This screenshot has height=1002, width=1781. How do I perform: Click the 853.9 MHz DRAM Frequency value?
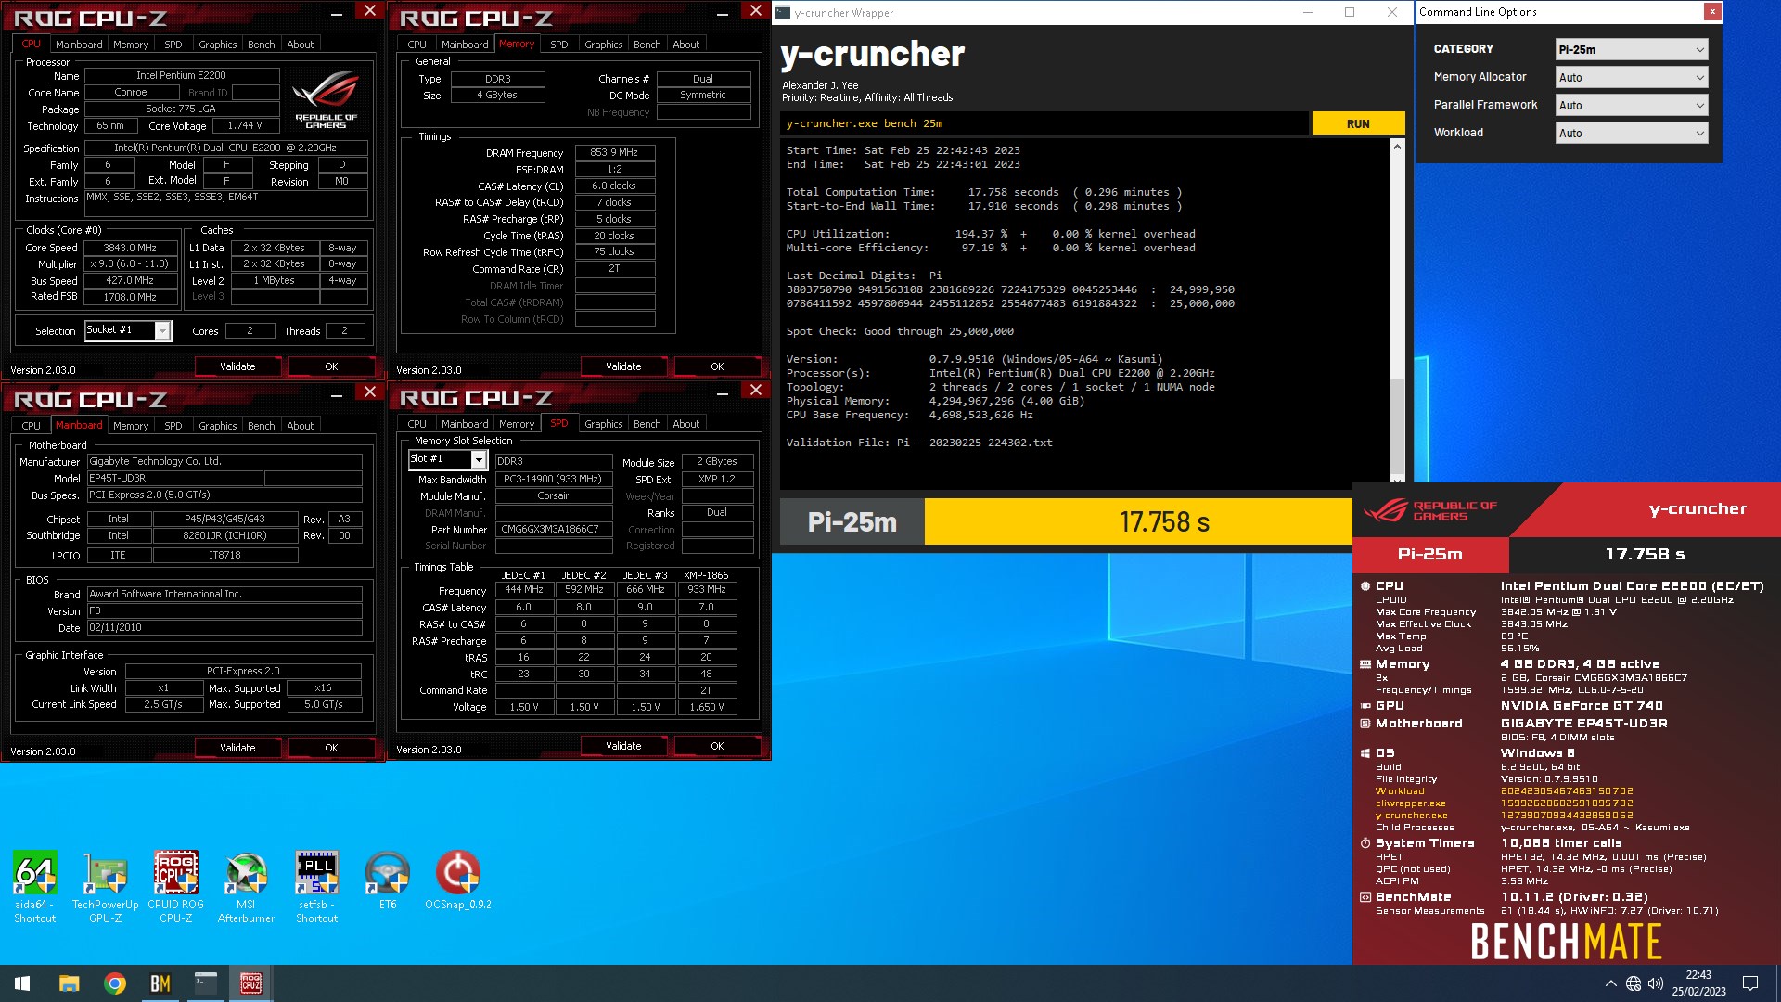point(615,152)
